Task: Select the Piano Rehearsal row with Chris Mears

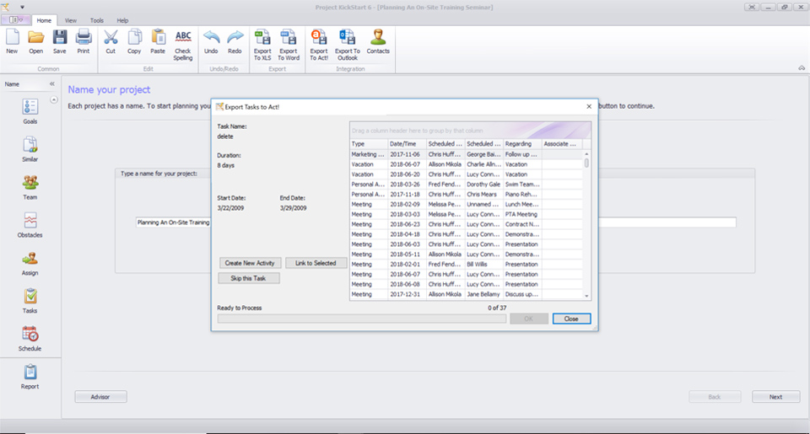Action: click(467, 194)
